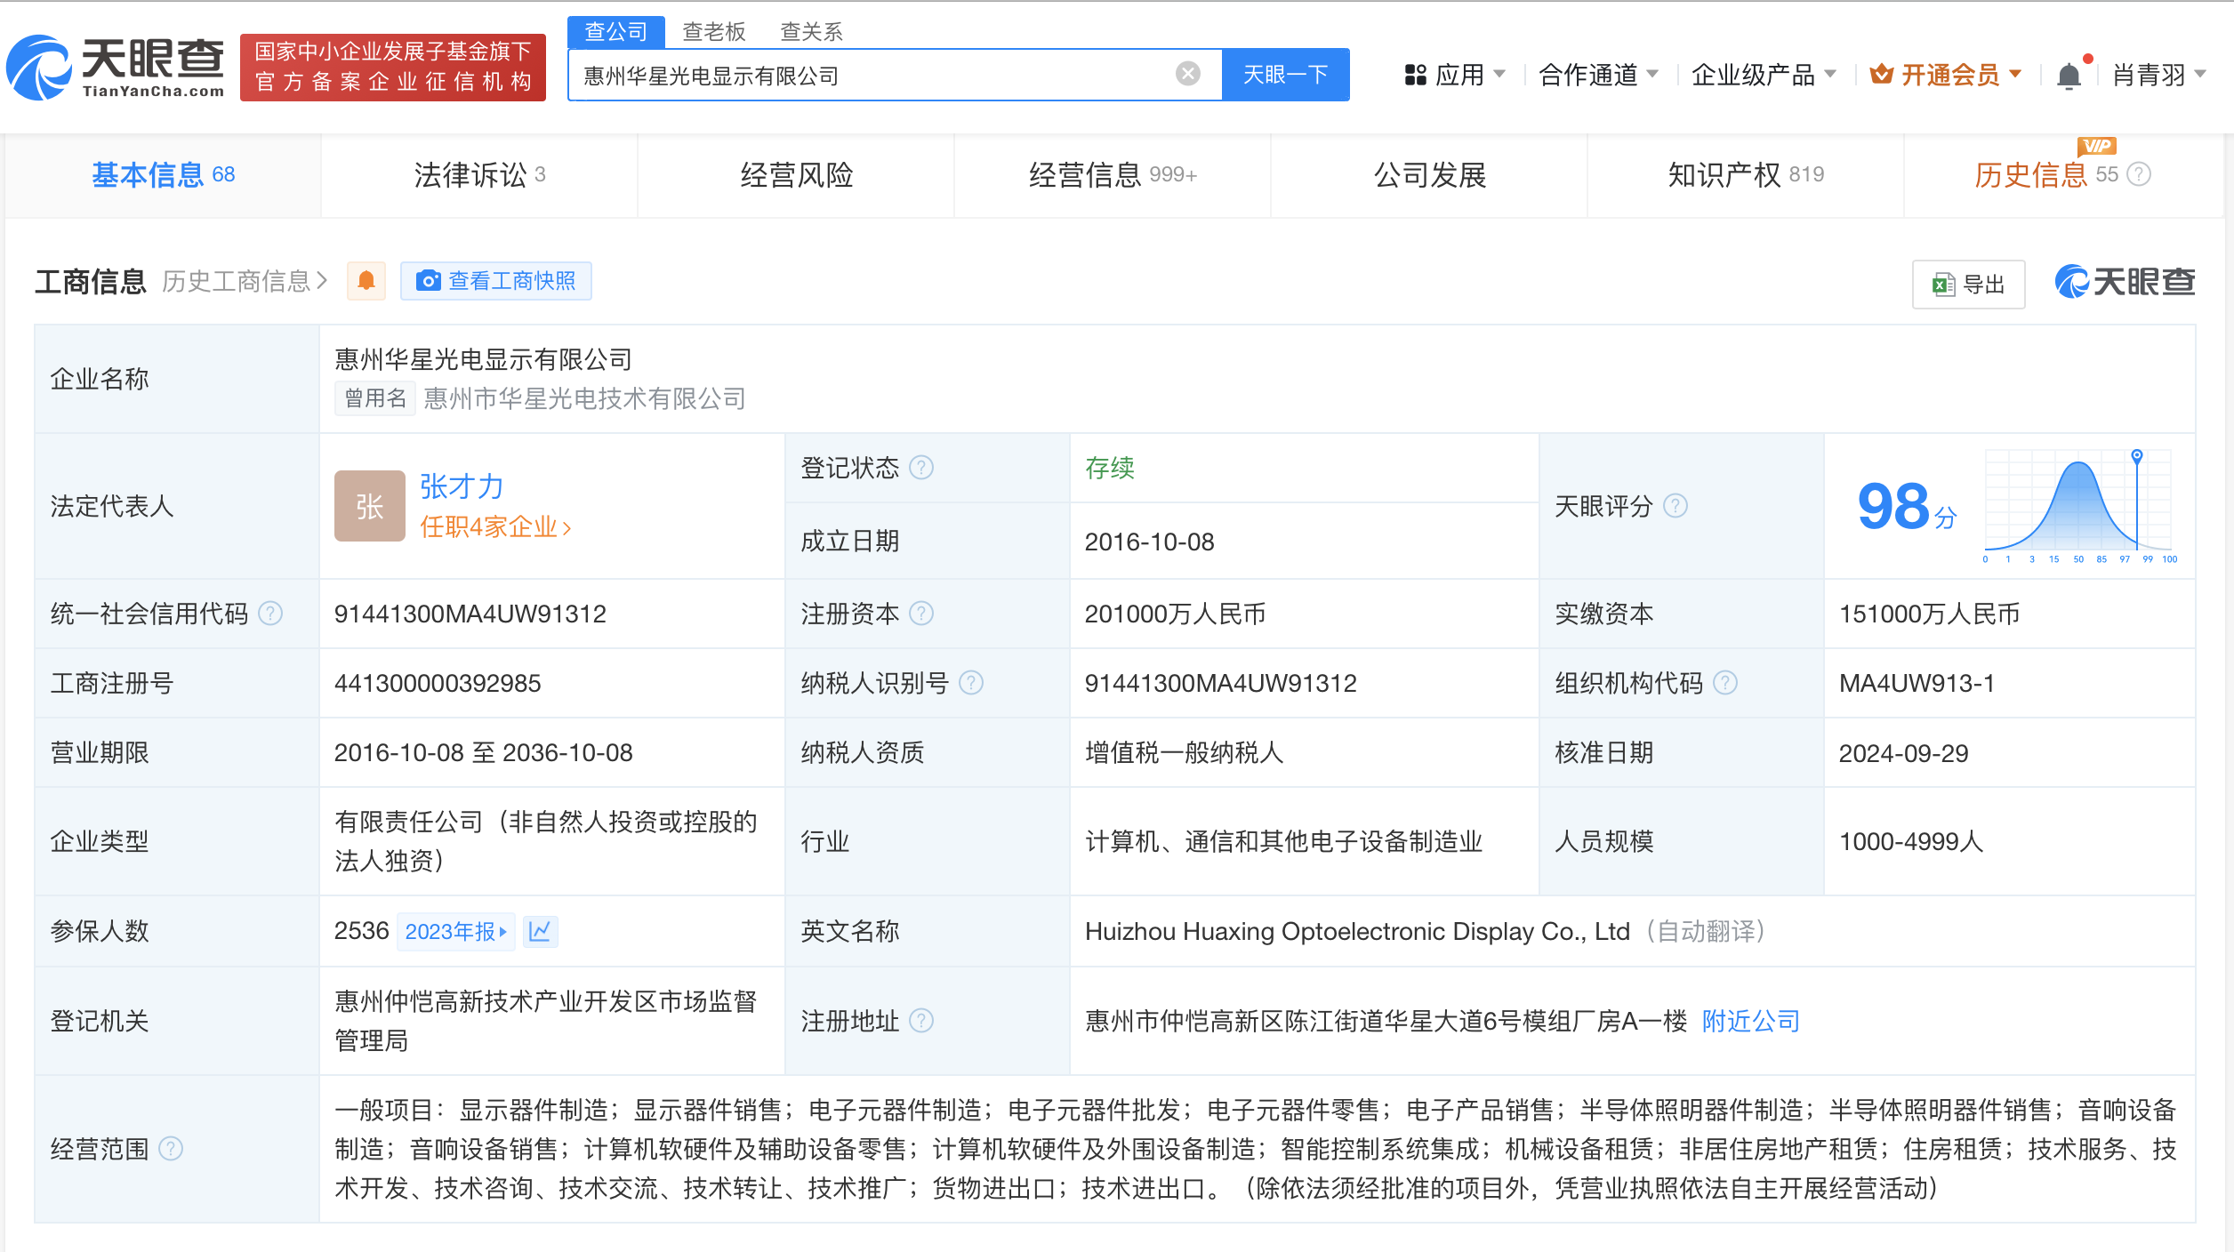The width and height of the screenshot is (2234, 1252).
Task: Switch to 经营风险 tab
Action: click(796, 174)
